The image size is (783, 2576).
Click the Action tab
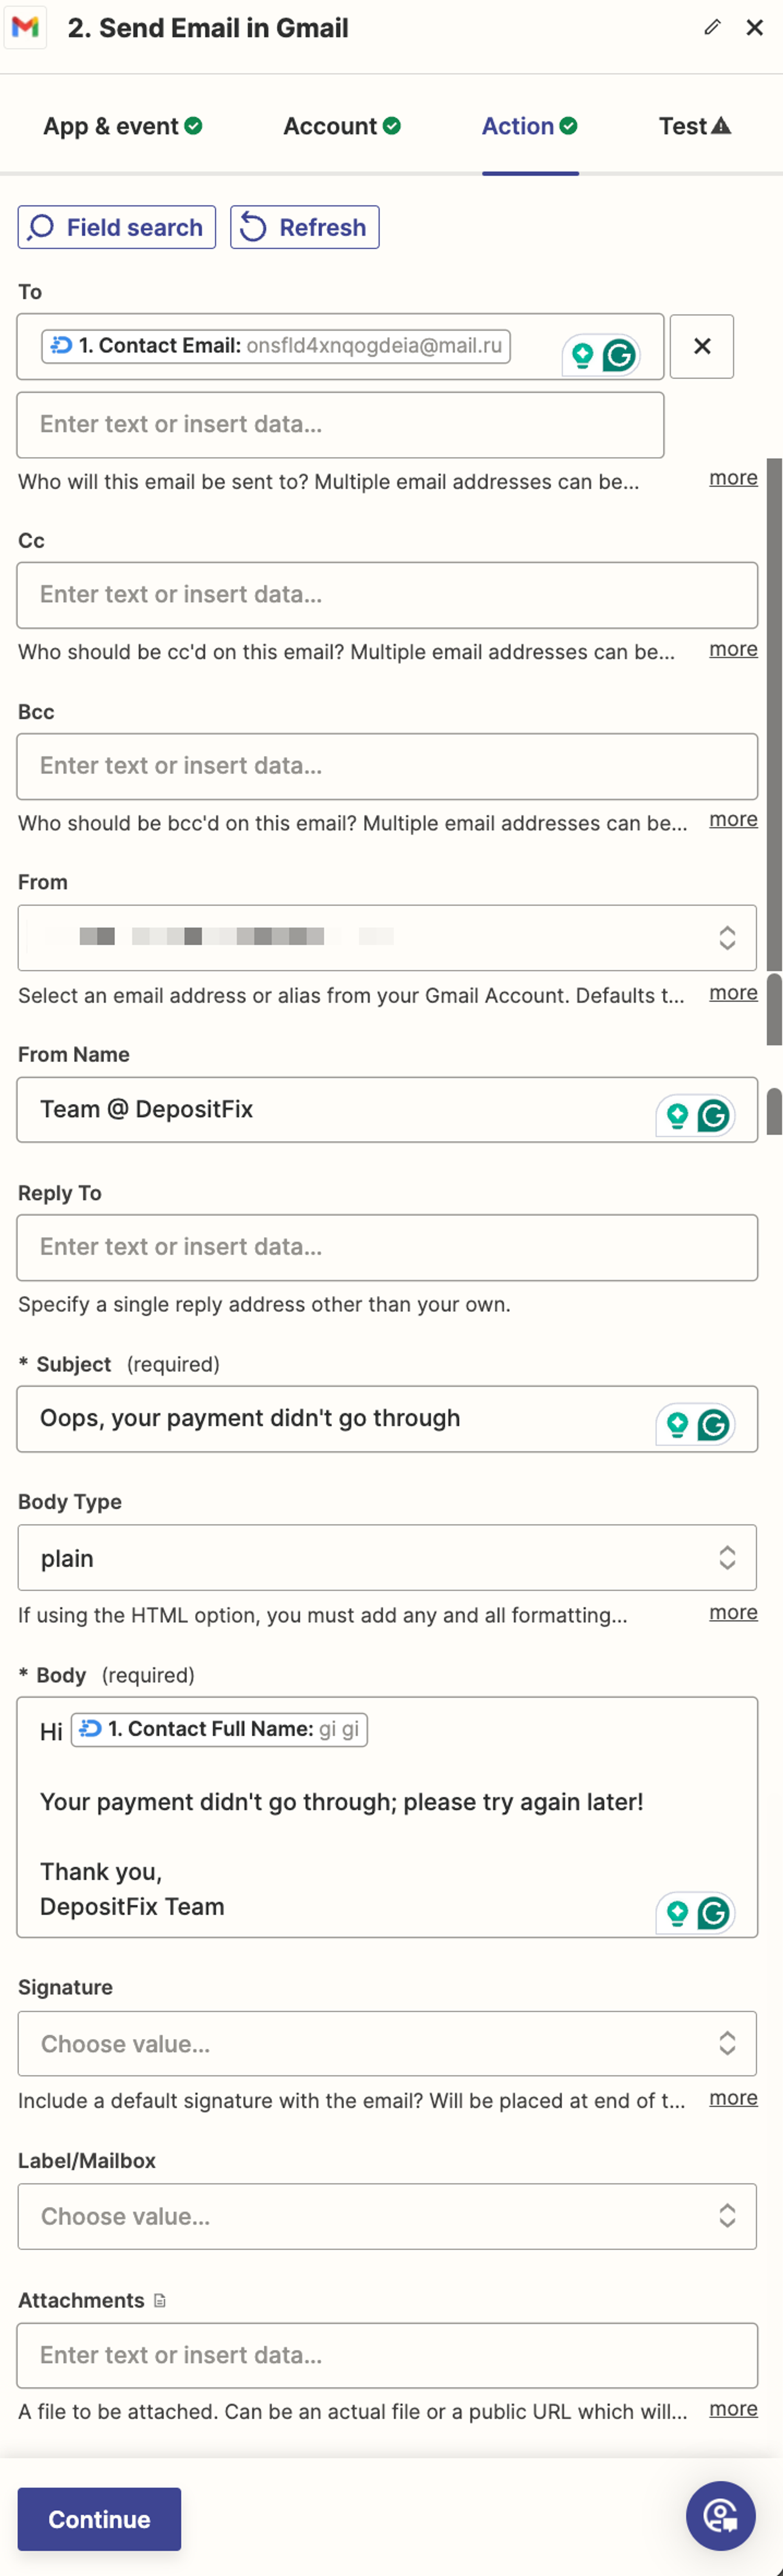[x=529, y=127]
